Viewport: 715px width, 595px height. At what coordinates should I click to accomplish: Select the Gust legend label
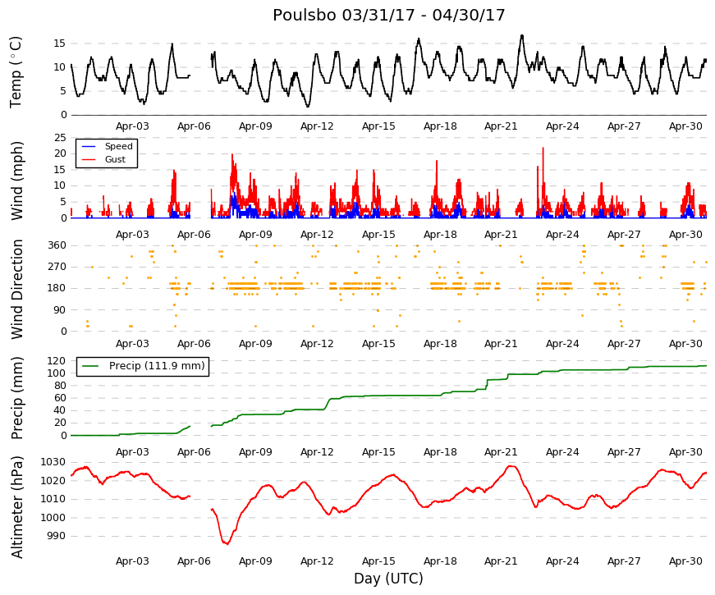[115, 159]
